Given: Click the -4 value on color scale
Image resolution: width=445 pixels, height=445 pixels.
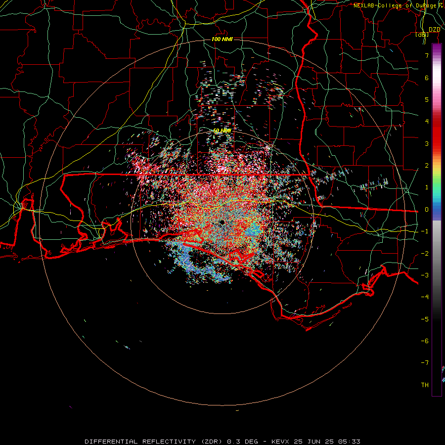Looking at the screenshot, I should 425,297.
